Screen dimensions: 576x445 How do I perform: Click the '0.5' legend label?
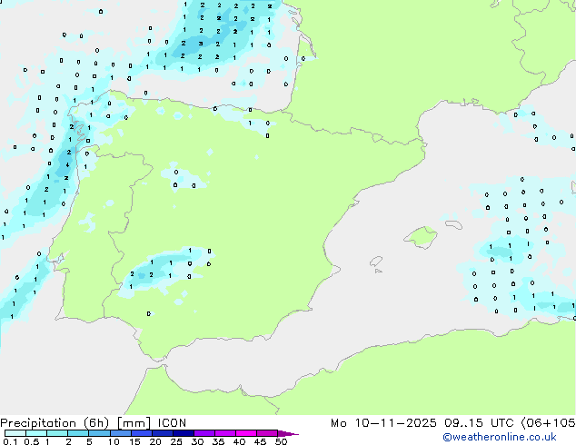tap(32, 441)
